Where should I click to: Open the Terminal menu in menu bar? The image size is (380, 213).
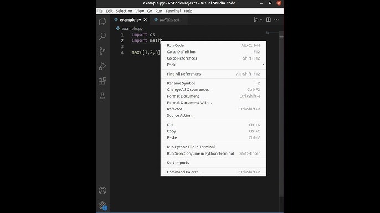[173, 11]
